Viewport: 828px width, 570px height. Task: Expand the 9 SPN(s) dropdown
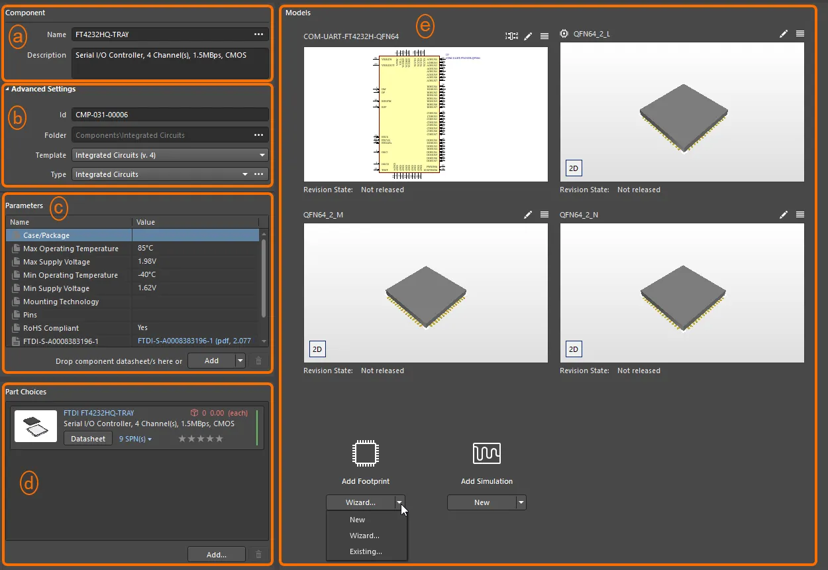tap(135, 439)
